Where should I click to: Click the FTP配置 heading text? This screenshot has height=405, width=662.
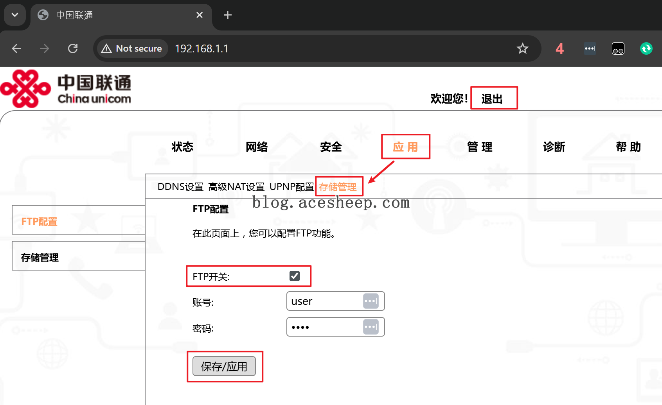(x=210, y=209)
